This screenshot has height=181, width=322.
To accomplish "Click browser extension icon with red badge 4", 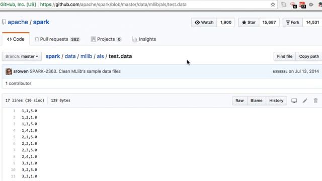I will (x=293, y=5).
